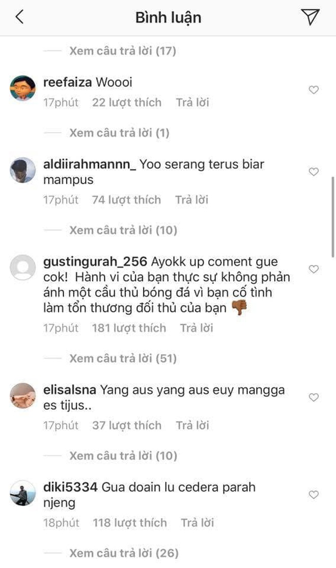
Task: Like aldiirahmannn_'s comment with the heart
Action: (x=314, y=171)
